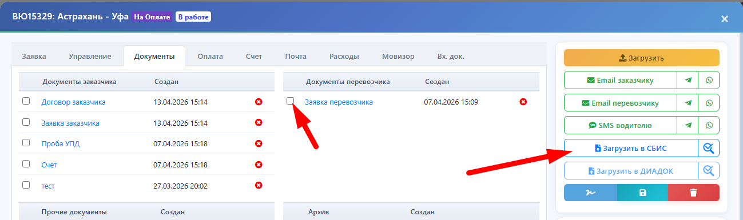Open the Управление tab

coord(90,56)
